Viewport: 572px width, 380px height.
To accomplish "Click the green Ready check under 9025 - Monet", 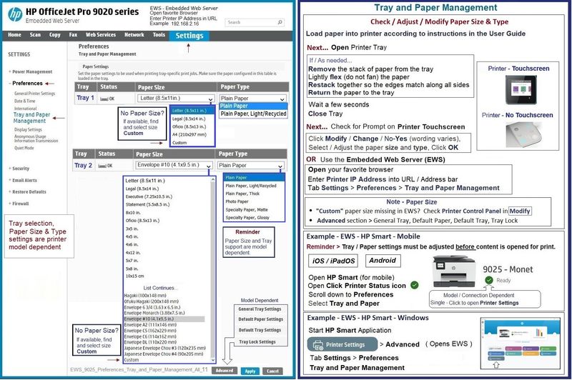I will (x=489, y=280).
